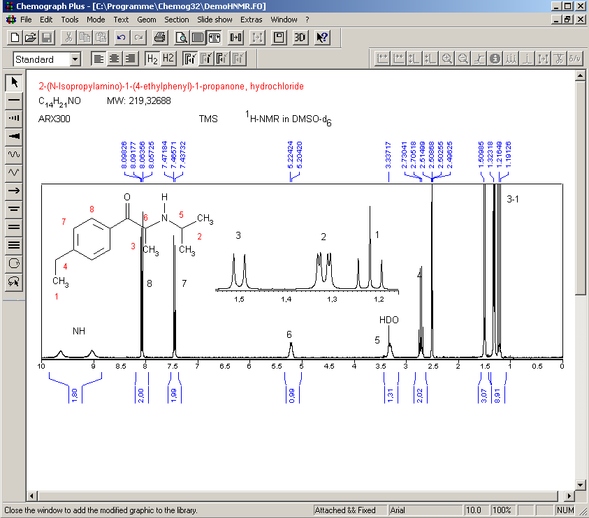Show spectrum info with the round i icon

(495, 59)
